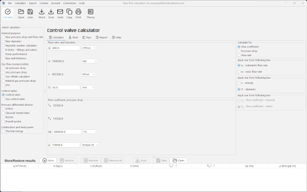Select the Air pressure drop calculator

pyautogui.click(x=13, y=68)
